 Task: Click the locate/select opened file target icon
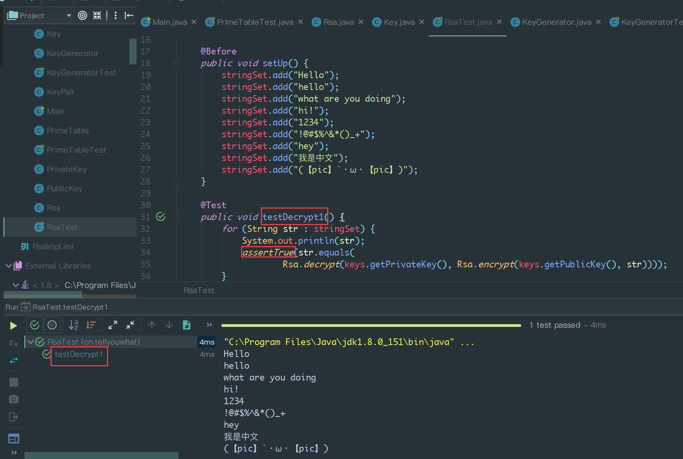coord(82,15)
